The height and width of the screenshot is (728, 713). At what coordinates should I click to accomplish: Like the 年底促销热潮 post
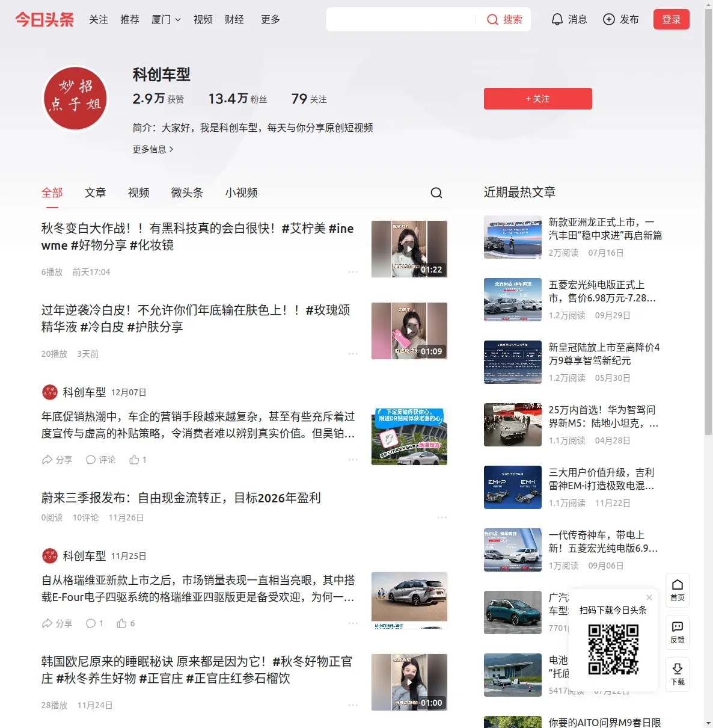(138, 460)
